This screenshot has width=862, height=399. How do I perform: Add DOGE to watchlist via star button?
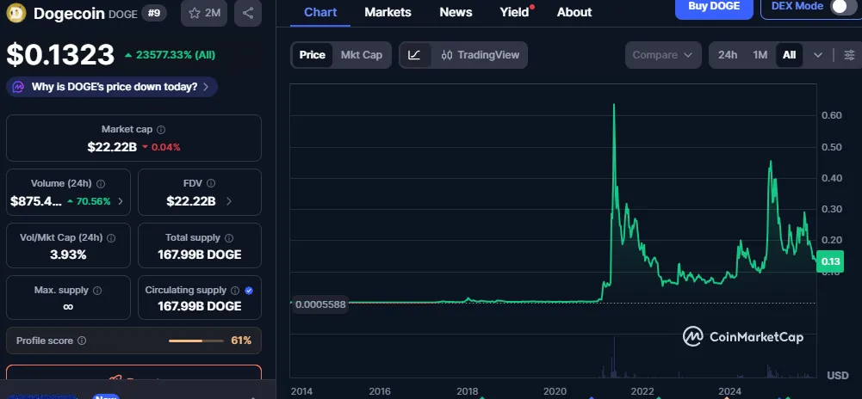(x=204, y=13)
